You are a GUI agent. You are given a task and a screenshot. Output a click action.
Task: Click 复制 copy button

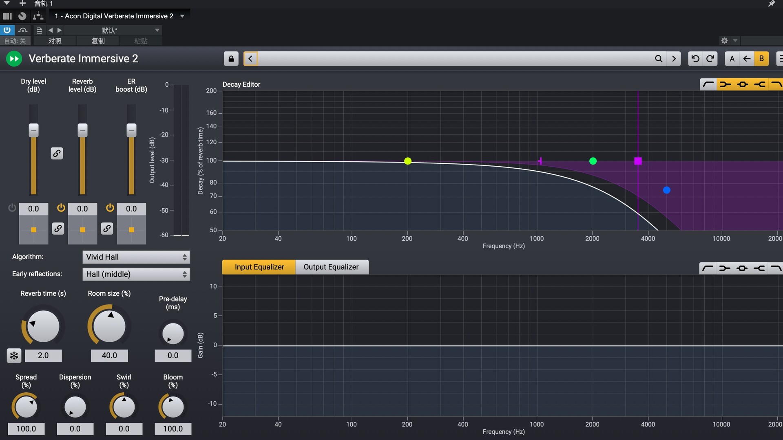[98, 41]
